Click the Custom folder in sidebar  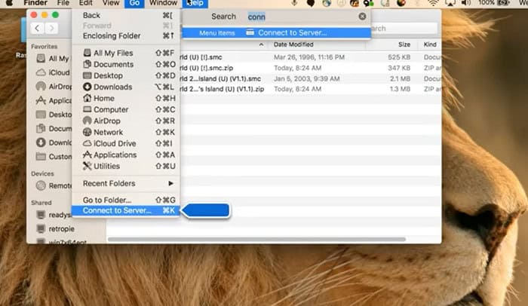click(54, 157)
